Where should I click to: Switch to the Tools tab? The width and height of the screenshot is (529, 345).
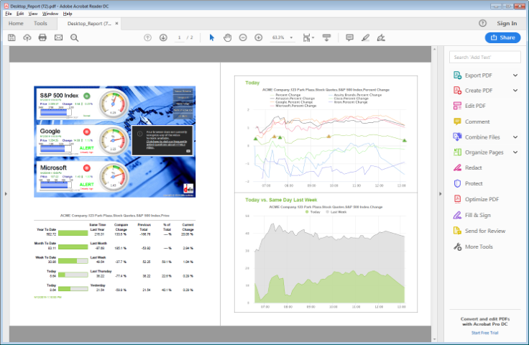tap(40, 23)
